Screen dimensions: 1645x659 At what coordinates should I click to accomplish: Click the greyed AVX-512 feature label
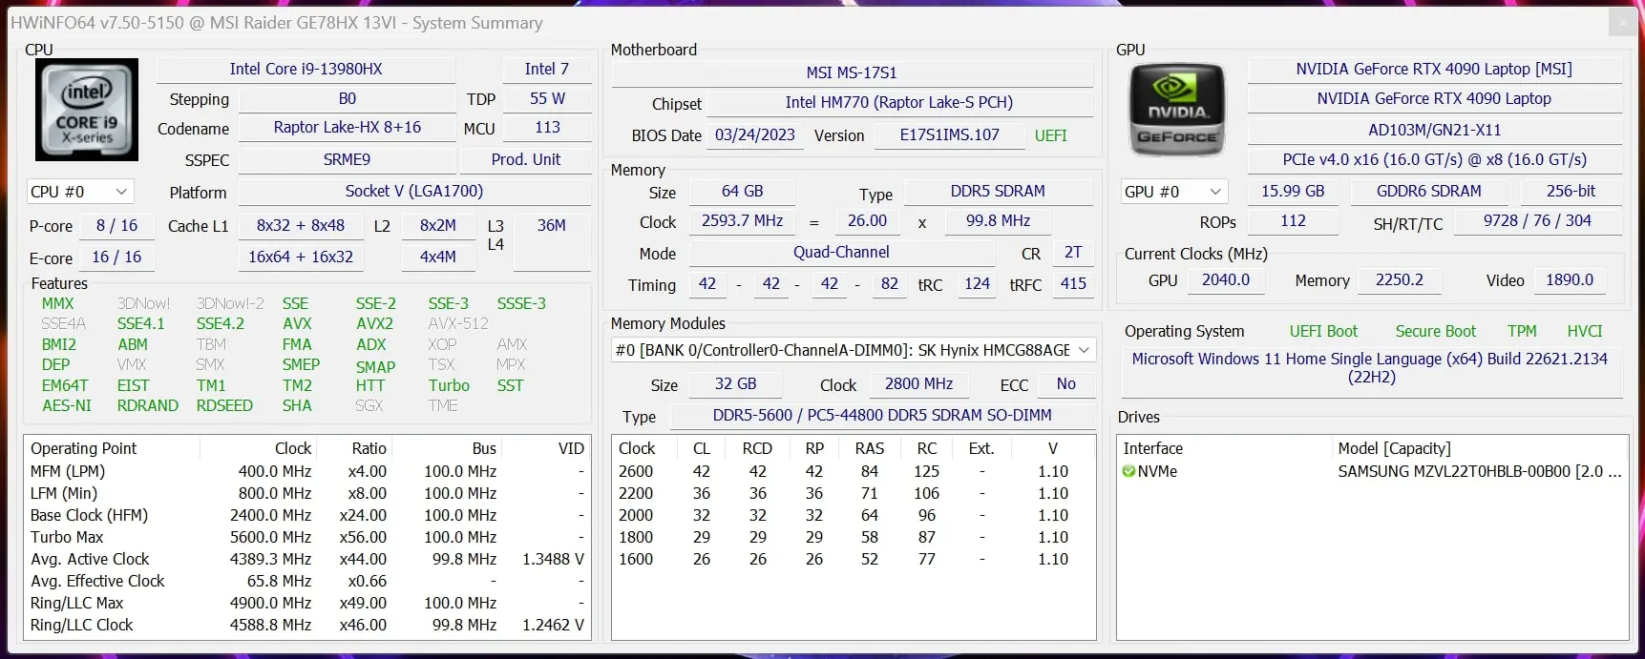point(458,323)
